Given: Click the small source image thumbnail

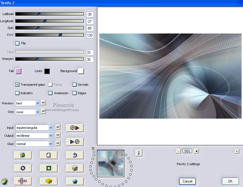Looking at the screenshot, I should tap(111, 163).
